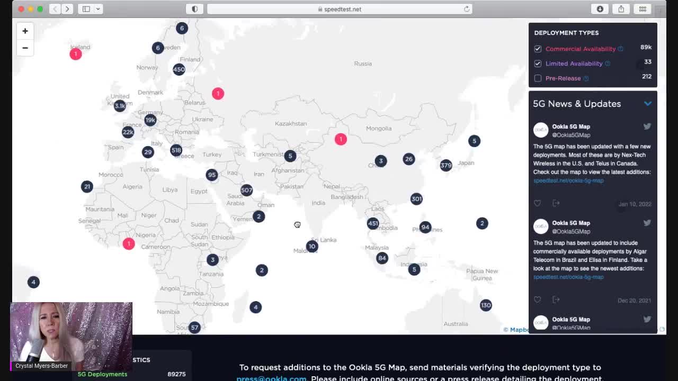Email press@ookla.com link
The width and height of the screenshot is (678, 381).
(x=271, y=378)
